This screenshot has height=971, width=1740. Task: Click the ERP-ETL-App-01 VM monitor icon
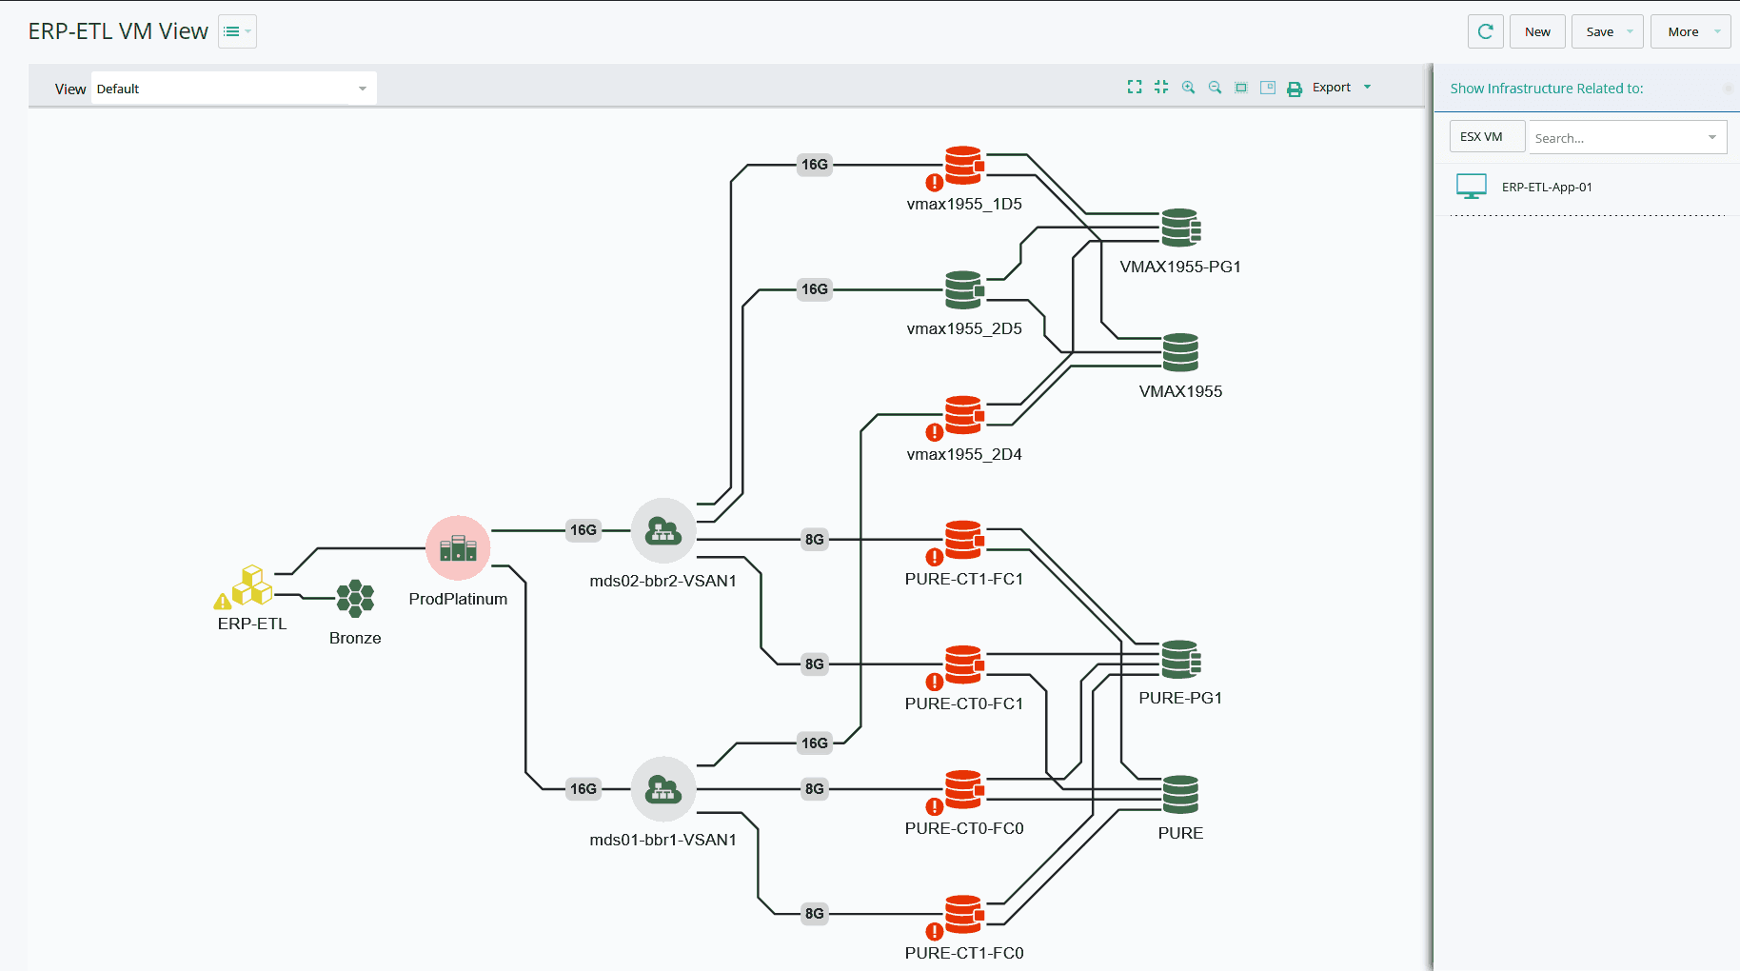1472,187
